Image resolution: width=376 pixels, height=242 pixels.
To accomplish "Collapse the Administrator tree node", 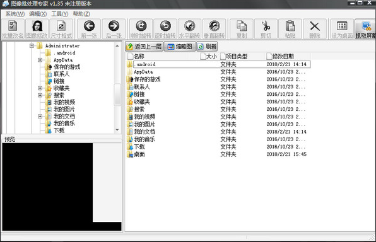I will (x=32, y=45).
